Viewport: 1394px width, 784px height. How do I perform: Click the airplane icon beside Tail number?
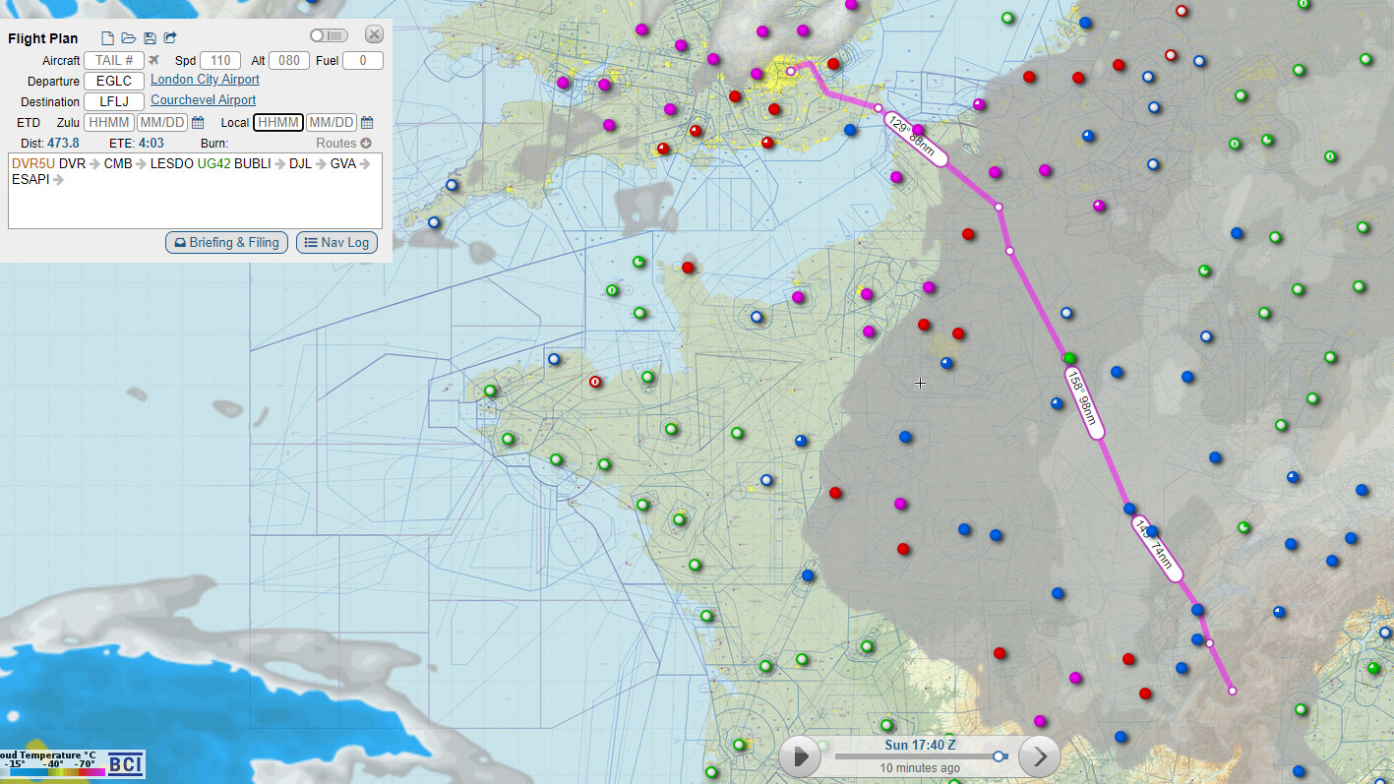tap(153, 61)
